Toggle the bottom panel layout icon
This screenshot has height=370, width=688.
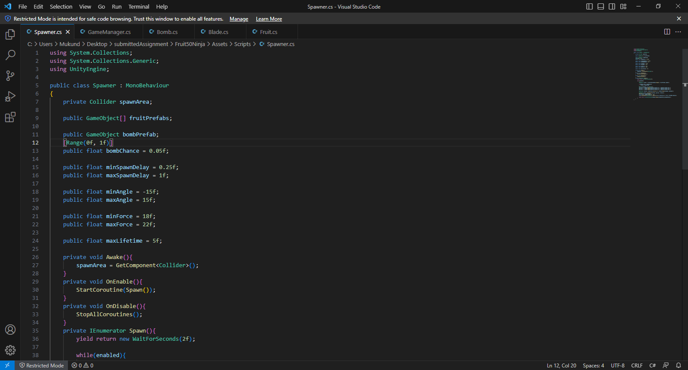[601, 6]
